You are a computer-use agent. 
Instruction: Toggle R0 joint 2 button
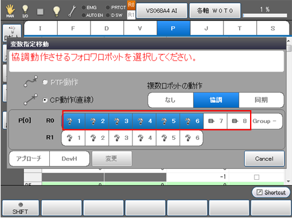[x=97, y=121]
